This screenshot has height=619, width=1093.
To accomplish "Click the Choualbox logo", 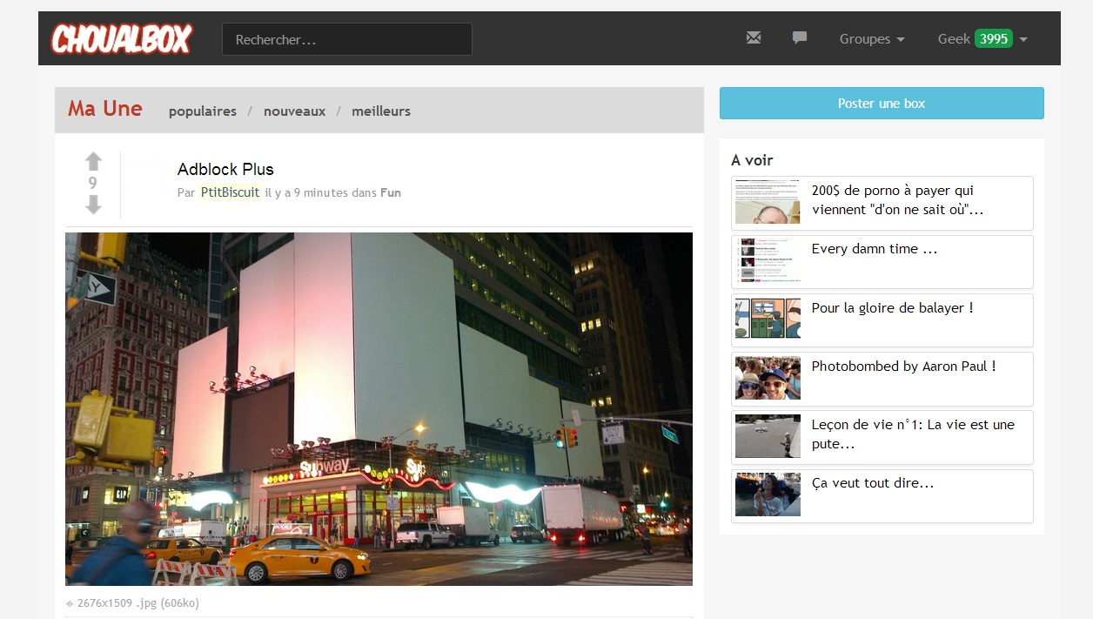I will [121, 39].
